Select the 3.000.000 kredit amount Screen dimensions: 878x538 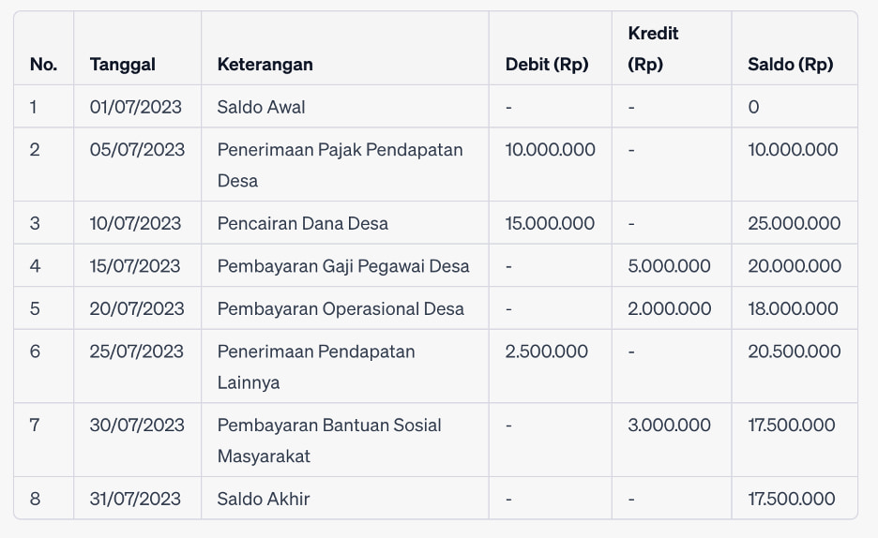pyautogui.click(x=669, y=425)
